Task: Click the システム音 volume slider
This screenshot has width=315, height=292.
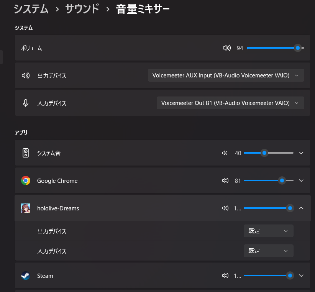Action: point(268,153)
